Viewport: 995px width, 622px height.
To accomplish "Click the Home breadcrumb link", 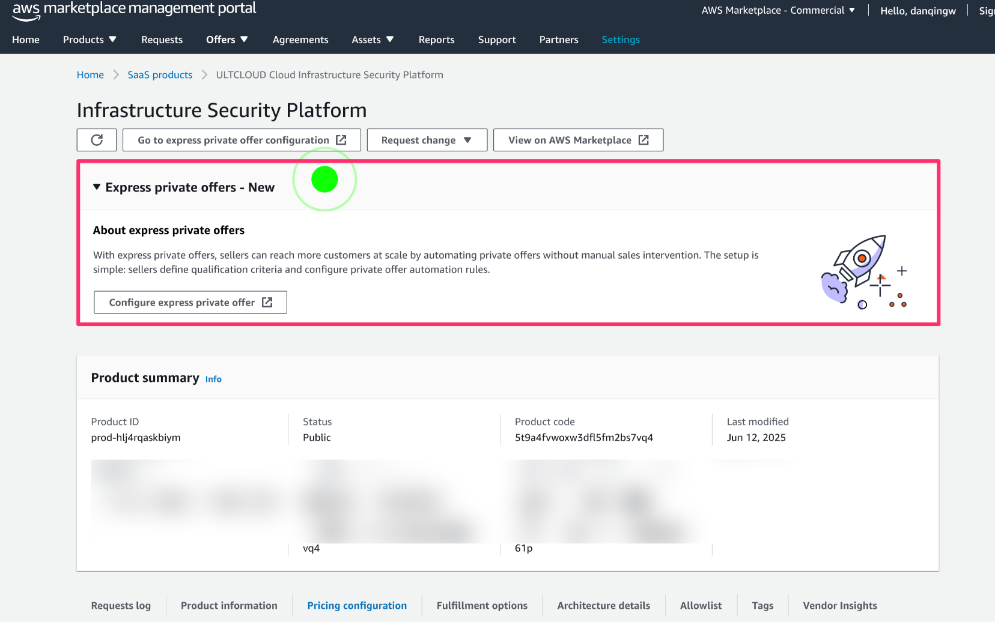I will [x=90, y=75].
